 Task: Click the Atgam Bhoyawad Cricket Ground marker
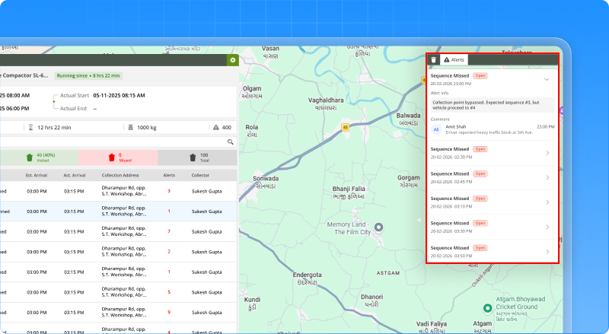coord(489,307)
